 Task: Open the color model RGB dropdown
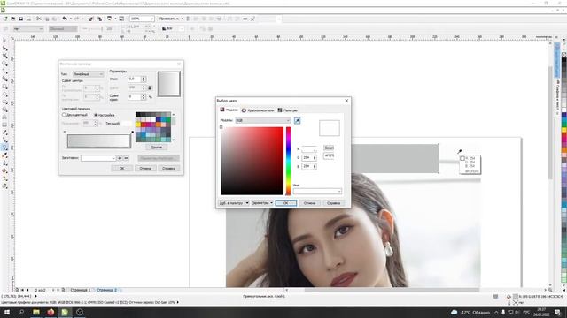tap(263, 120)
